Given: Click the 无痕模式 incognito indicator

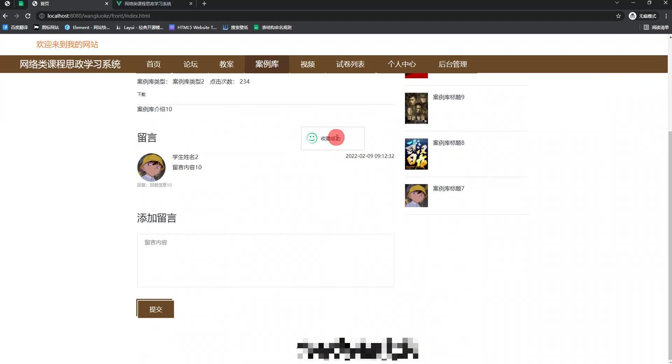Looking at the screenshot, I should 643,16.
